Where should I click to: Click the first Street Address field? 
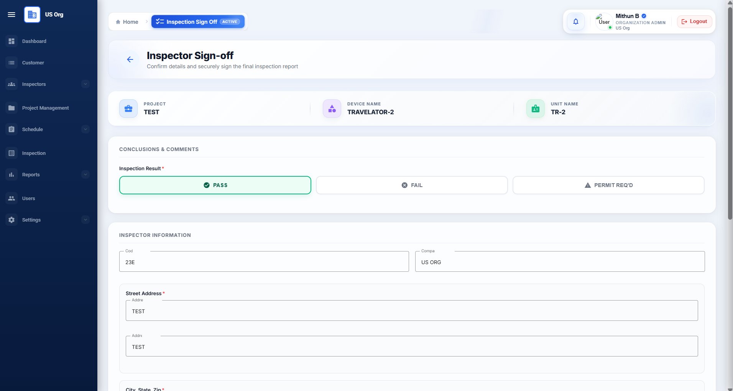click(x=412, y=310)
